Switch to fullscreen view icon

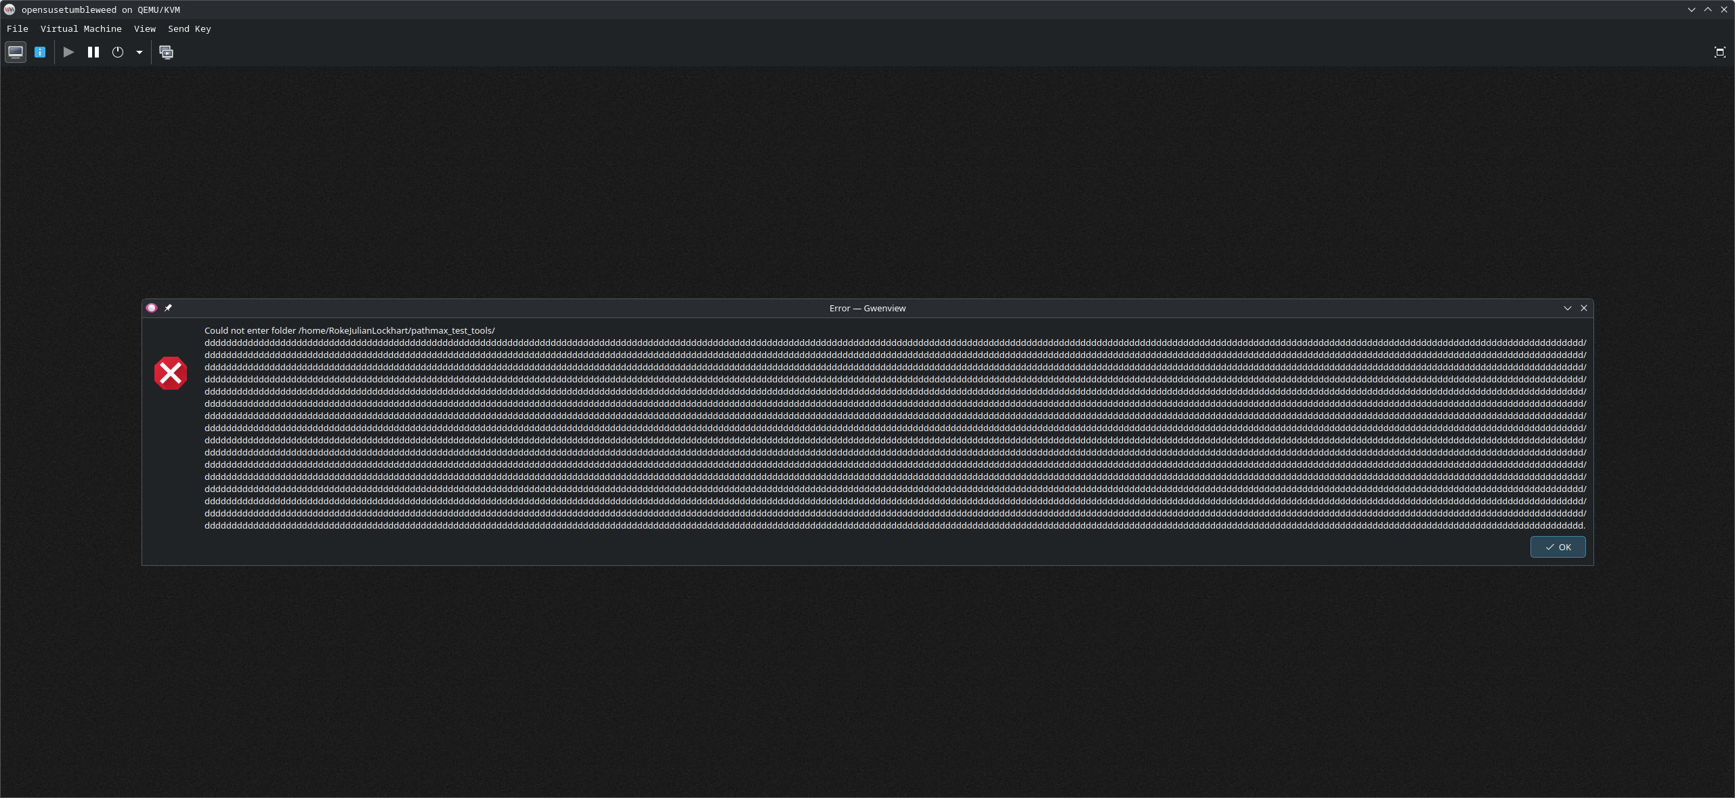[1719, 52]
